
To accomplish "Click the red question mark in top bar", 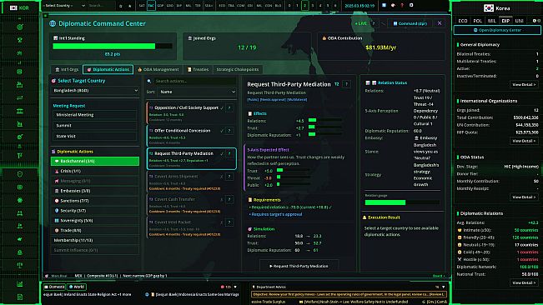I will click(402, 6).
